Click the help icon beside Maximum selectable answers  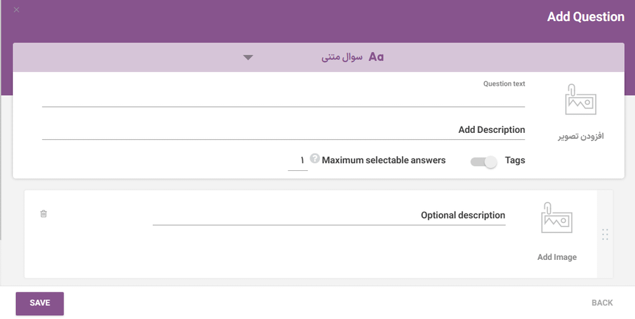coord(315,158)
